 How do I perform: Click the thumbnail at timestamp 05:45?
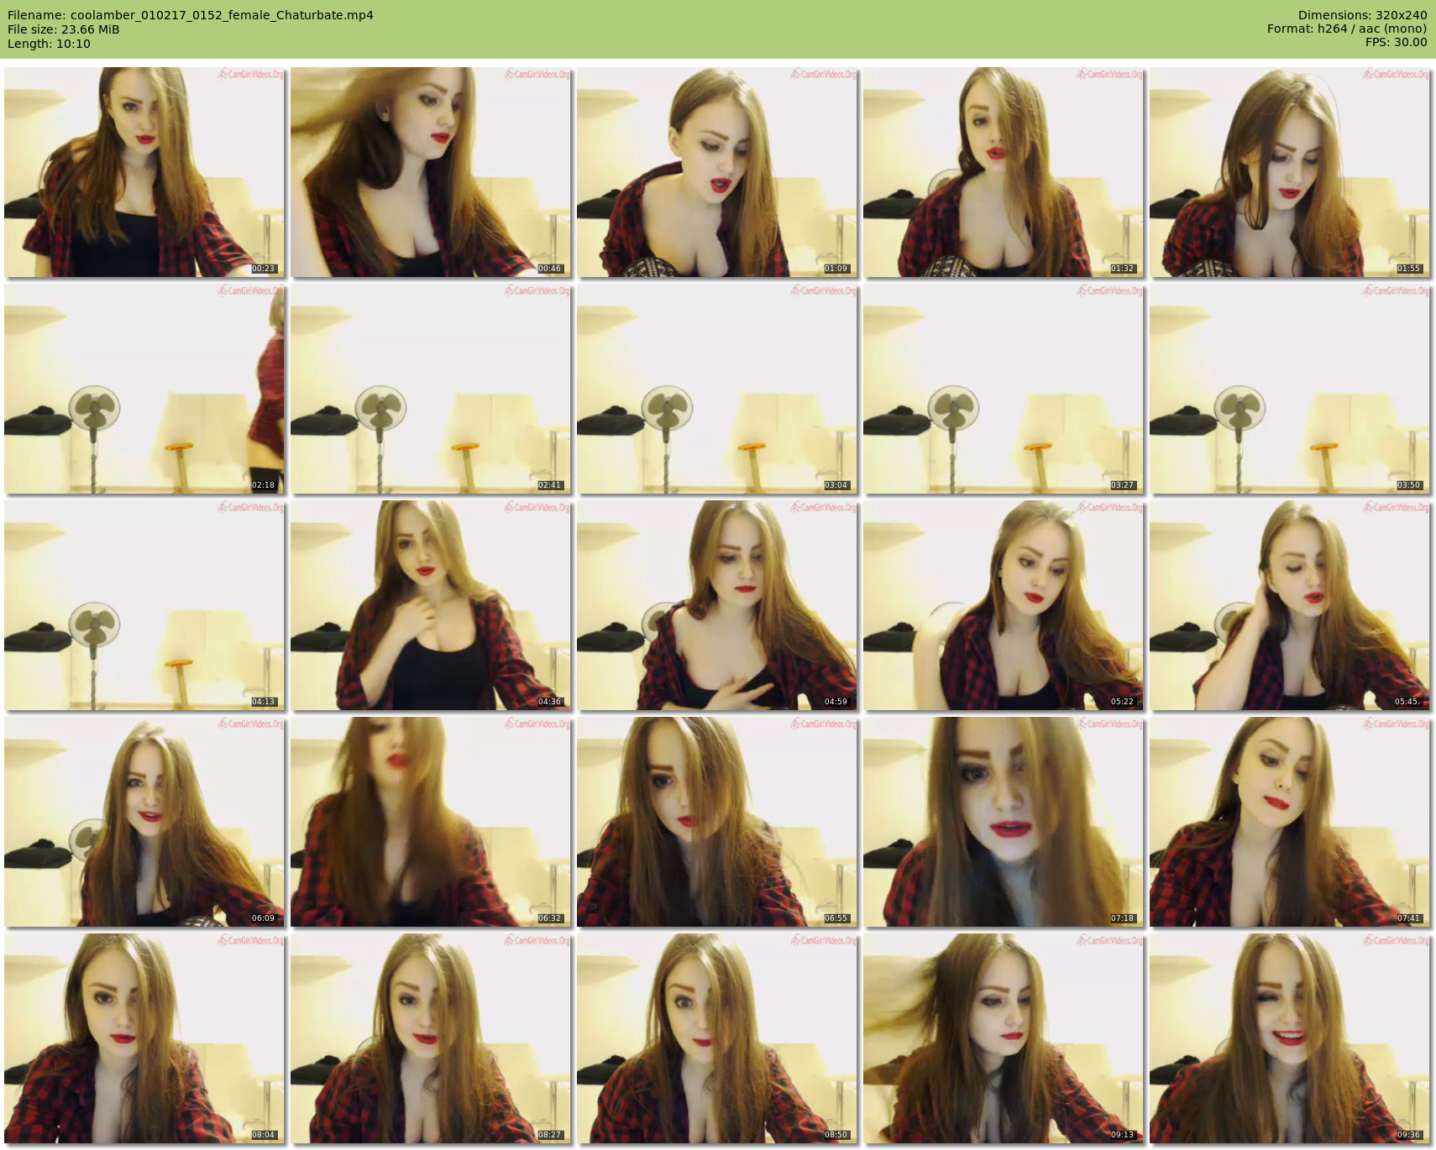[x=1290, y=605]
